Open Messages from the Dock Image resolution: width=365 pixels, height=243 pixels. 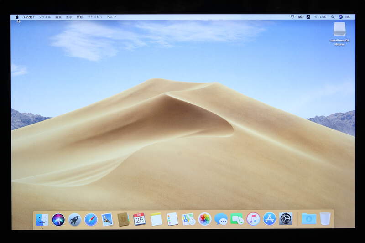click(x=221, y=219)
